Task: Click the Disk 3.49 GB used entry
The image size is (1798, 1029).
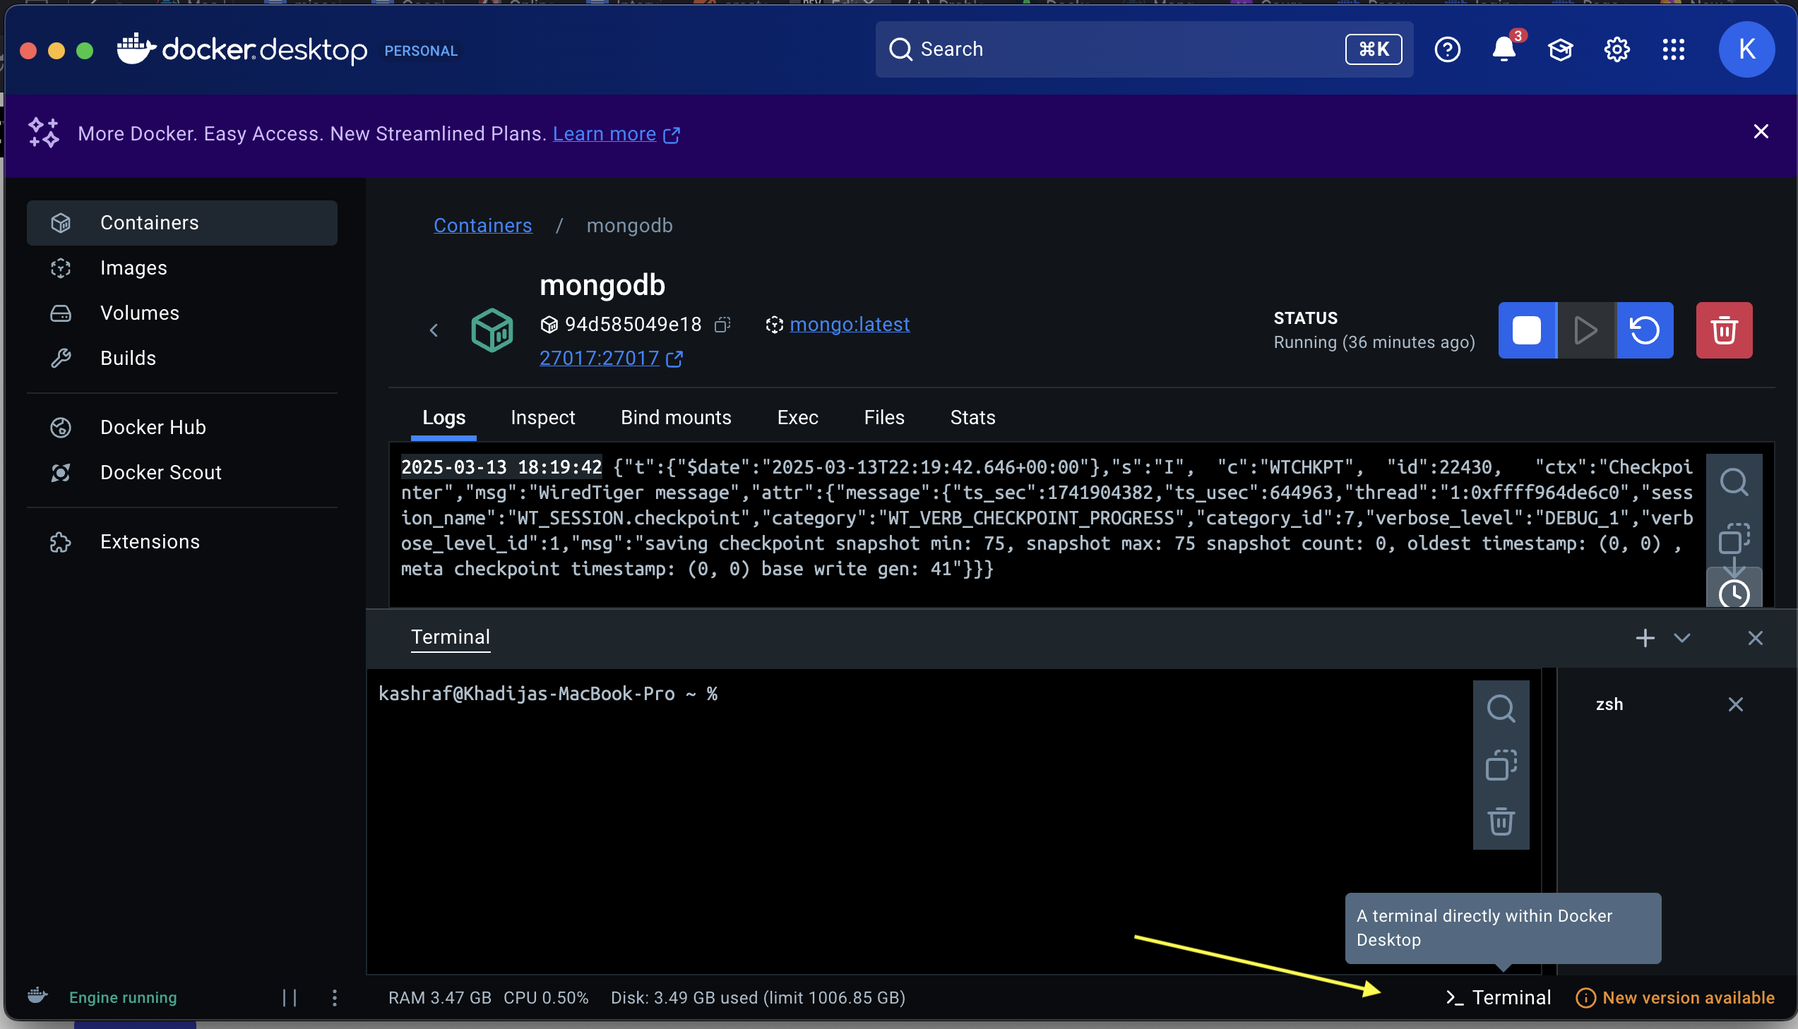Action: point(757,997)
